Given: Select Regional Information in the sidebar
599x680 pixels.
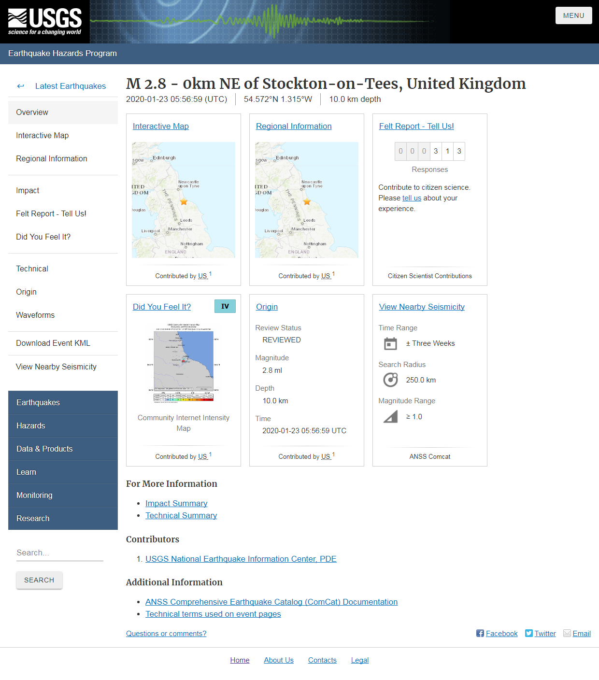Looking at the screenshot, I should coord(63,158).
